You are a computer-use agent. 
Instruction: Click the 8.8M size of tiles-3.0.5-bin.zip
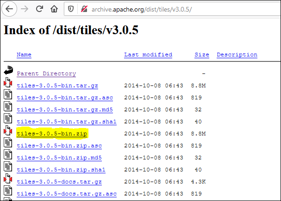point(198,134)
